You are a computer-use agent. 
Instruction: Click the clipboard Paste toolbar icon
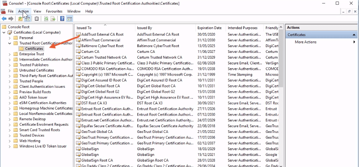tap(37, 19)
